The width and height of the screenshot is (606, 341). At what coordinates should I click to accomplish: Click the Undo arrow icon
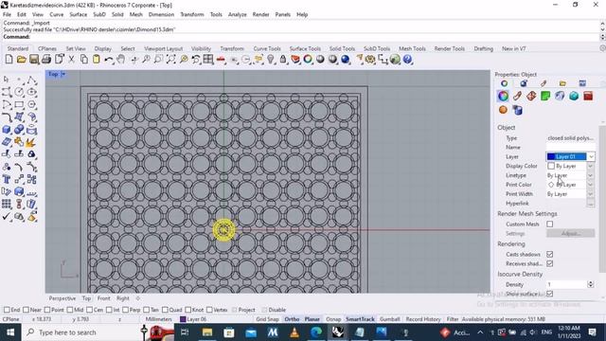[109, 60]
